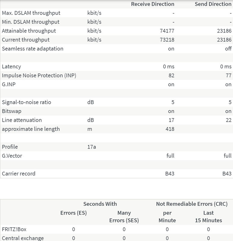The image size is (233, 241).
Task: Click the "Errors (ES)" column header
Action: (x=74, y=213)
